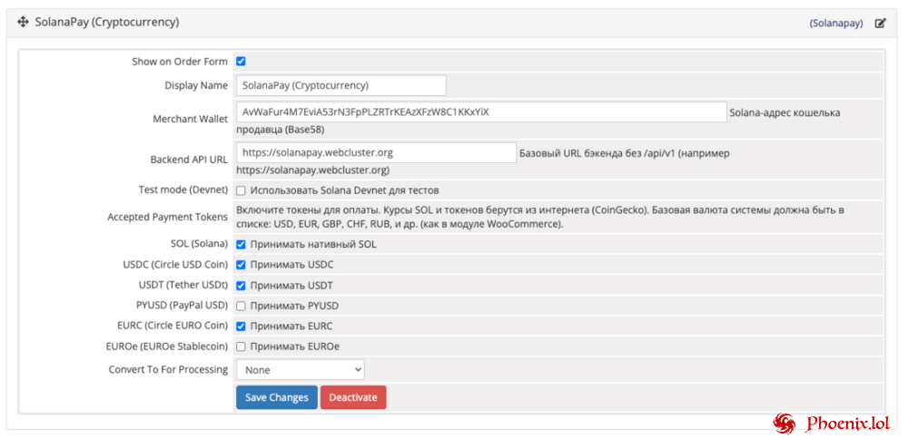908x438 pixels.
Task: Enable the PYUSD accept checkbox
Action: [x=241, y=306]
